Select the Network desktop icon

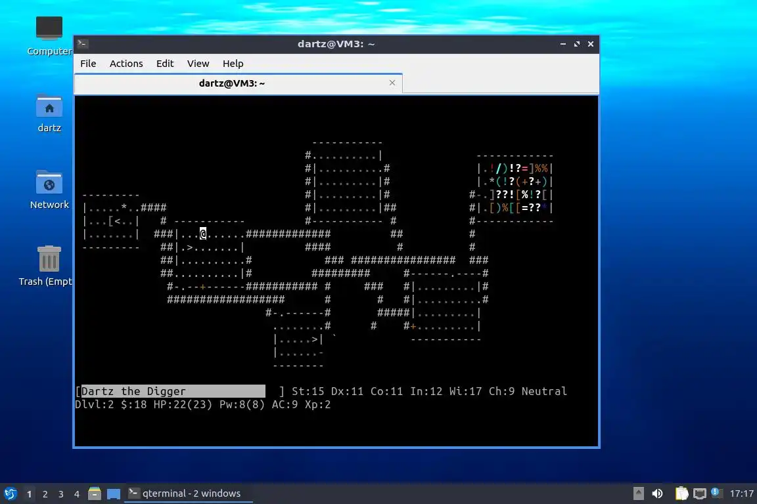[49, 183]
